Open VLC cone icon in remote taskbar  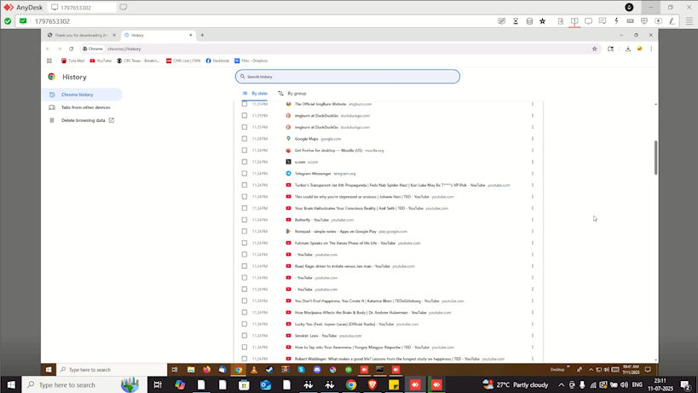[x=254, y=369]
